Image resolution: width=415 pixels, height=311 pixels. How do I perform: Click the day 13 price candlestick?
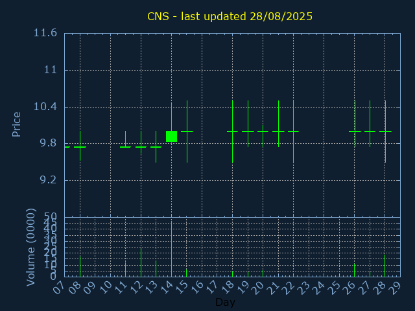point(156,147)
